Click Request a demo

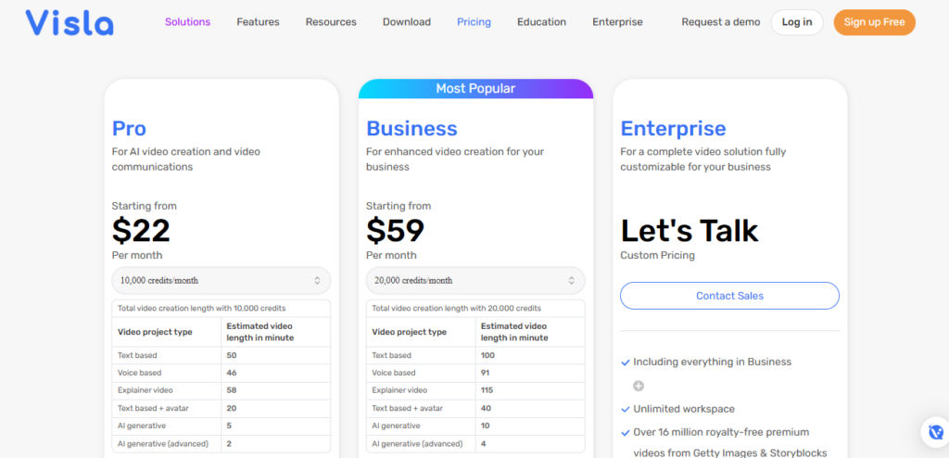pos(720,22)
